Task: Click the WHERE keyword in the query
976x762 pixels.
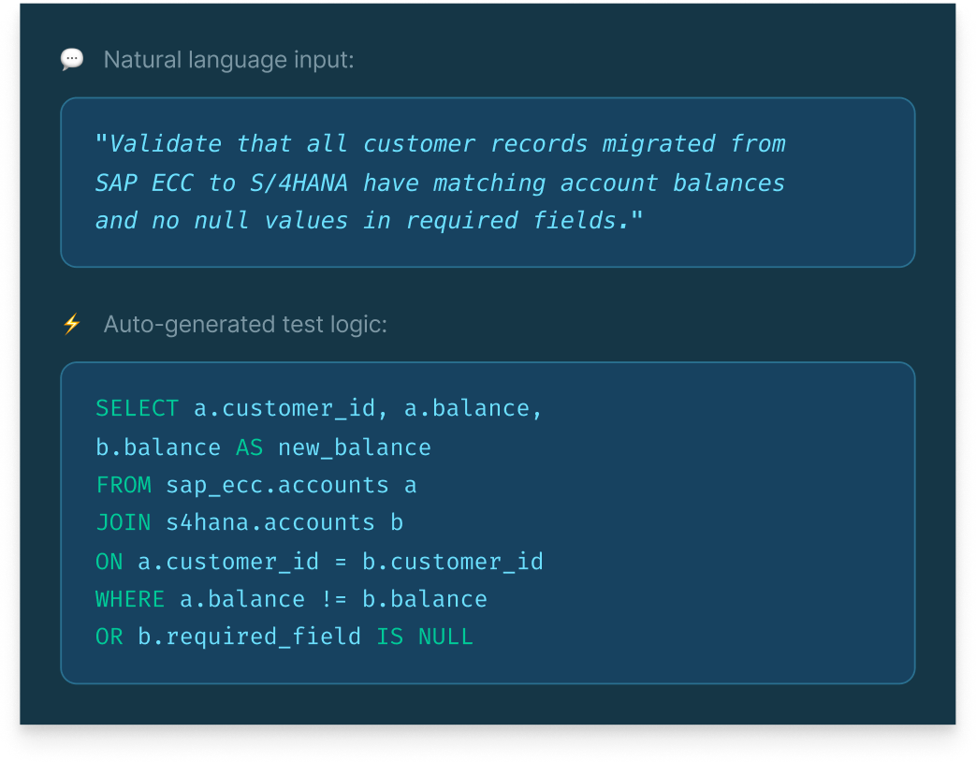Action: (130, 599)
